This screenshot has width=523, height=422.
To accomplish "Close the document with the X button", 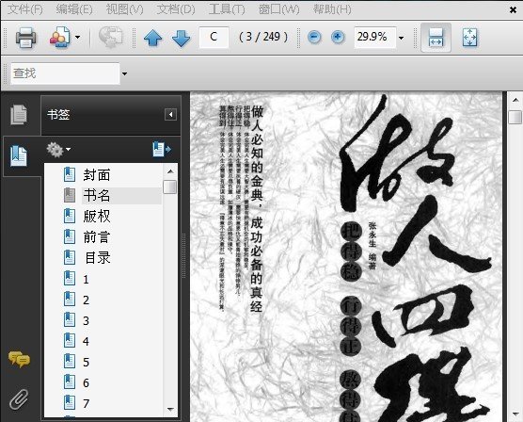I will coord(513,10).
